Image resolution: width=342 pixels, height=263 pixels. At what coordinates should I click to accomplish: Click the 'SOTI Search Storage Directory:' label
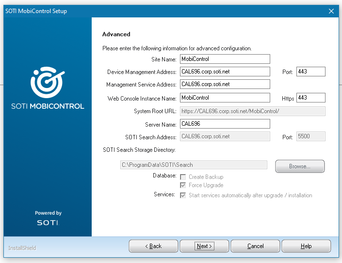[x=139, y=150]
